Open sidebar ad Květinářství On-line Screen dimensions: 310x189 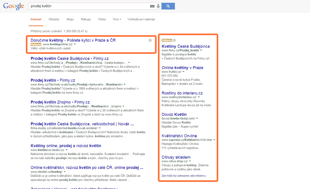[179, 136]
